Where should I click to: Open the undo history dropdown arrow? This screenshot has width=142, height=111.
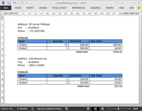click(17, 3)
